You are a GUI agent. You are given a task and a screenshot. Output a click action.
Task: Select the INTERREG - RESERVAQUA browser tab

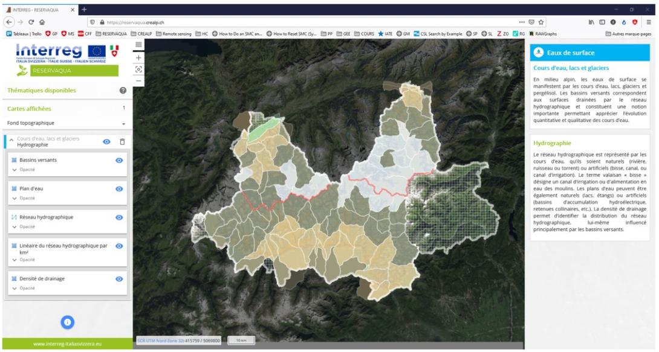[36, 10]
